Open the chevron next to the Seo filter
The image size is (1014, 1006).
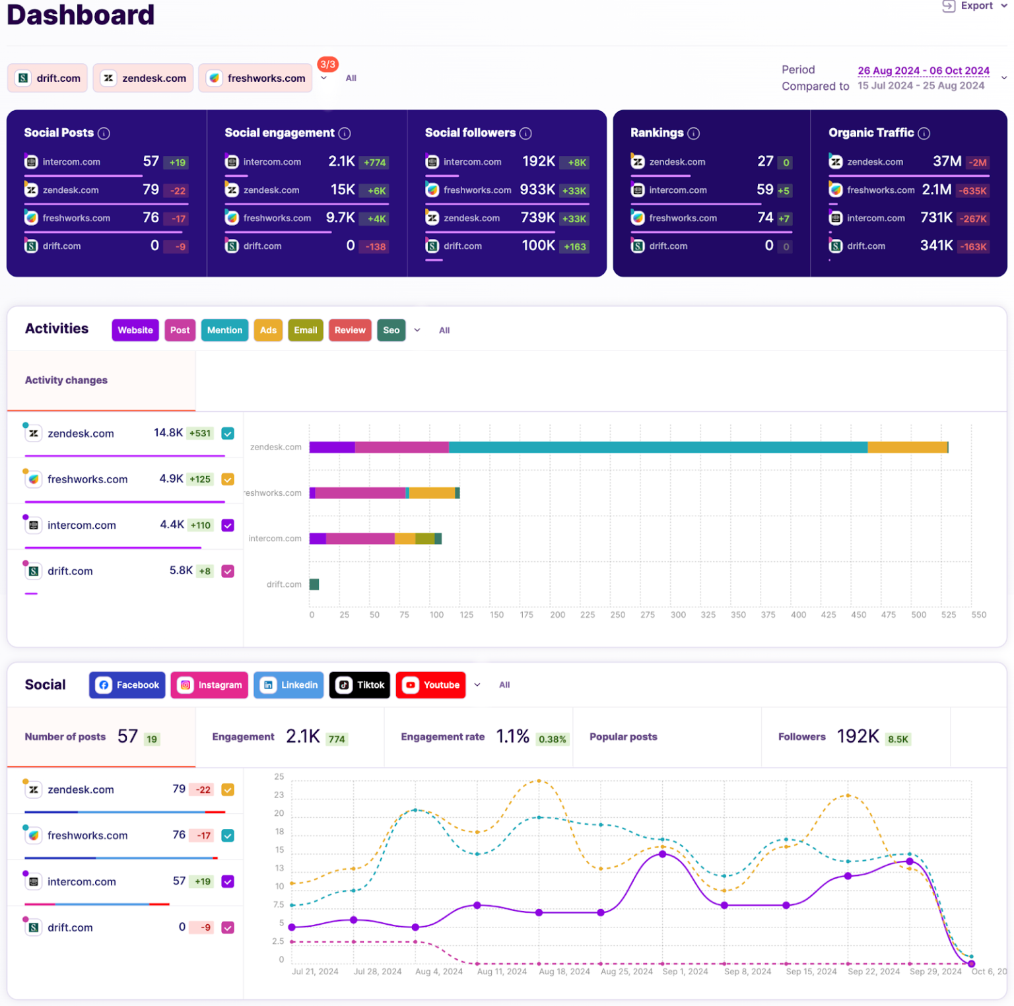point(417,330)
